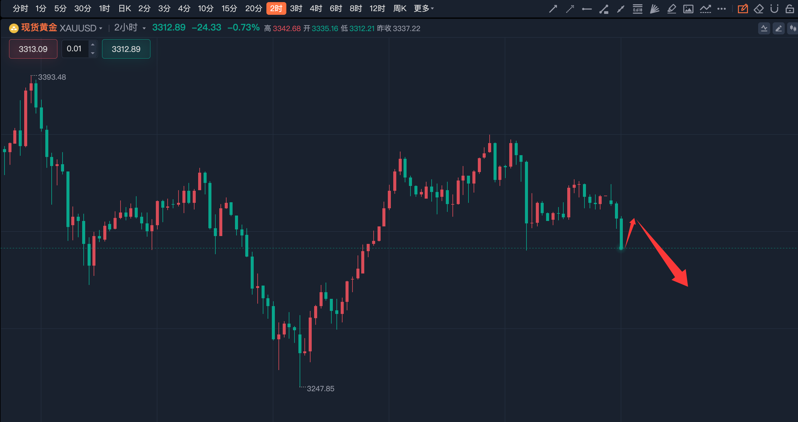Image resolution: width=798 pixels, height=422 pixels.
Task: Select the Fibonacci 0.618 retracement tool
Action: (638, 9)
